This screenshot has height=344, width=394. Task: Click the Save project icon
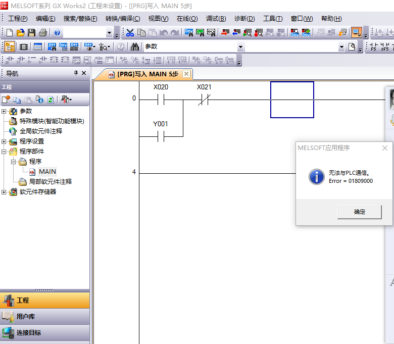pyautogui.click(x=31, y=33)
